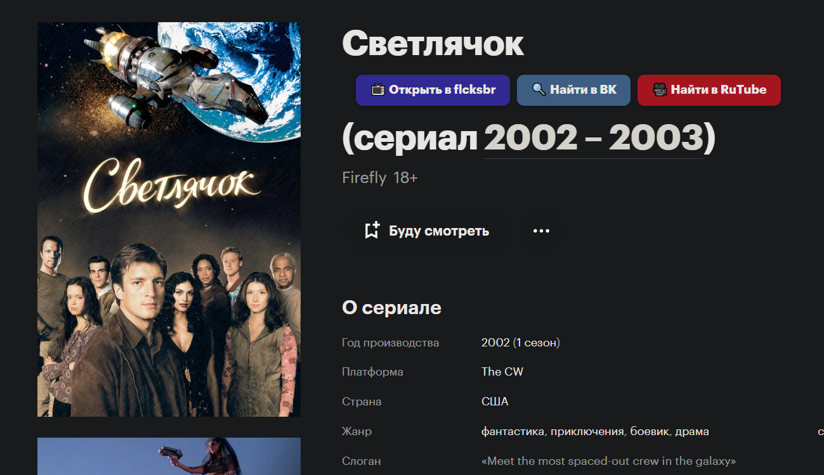Select The CW platform link
The height and width of the screenshot is (475, 824).
[502, 372]
